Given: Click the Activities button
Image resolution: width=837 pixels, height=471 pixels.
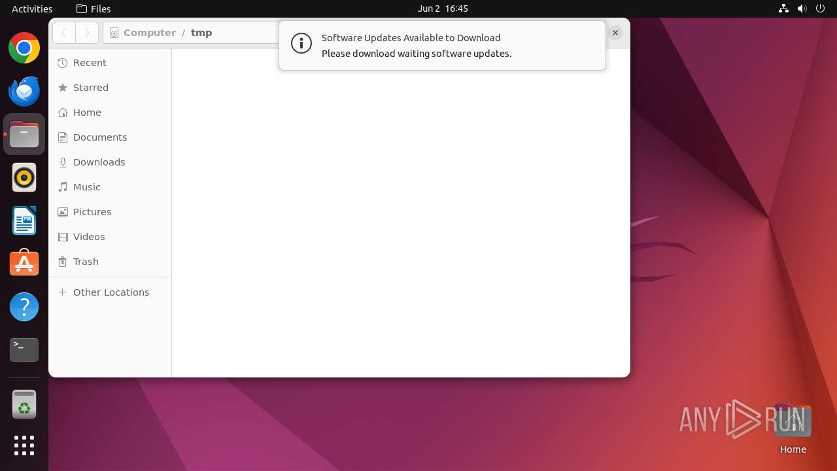Looking at the screenshot, I should (32, 9).
